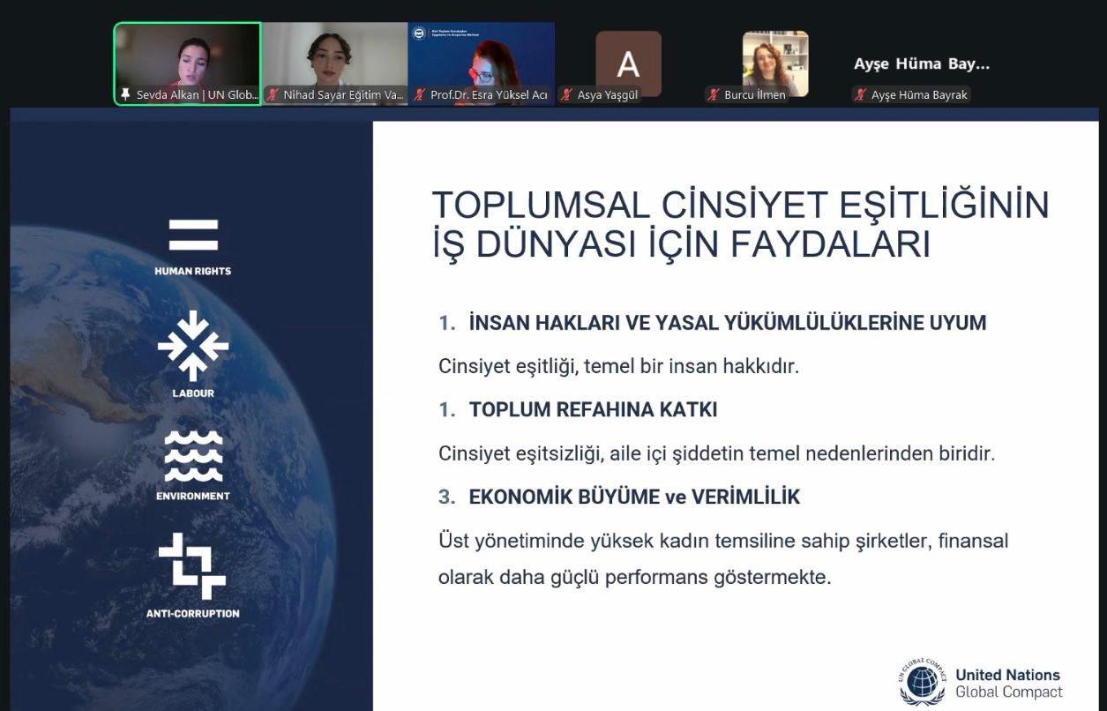
Task: Click muted mic icon beside Burcu İlmen
Action: pyautogui.click(x=713, y=95)
